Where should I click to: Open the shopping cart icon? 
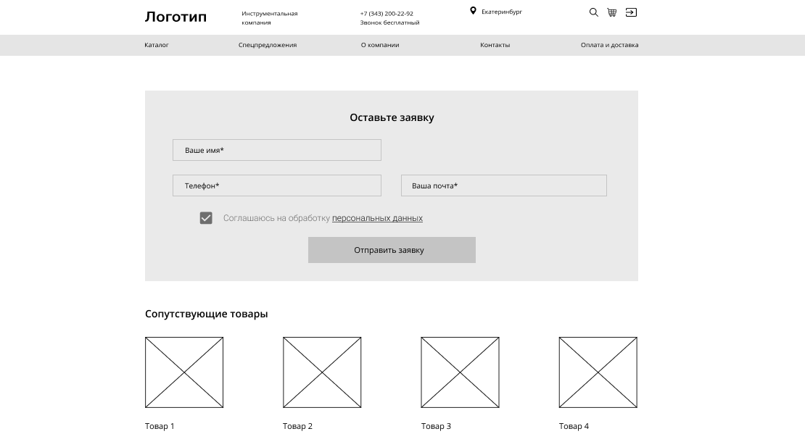(x=612, y=12)
